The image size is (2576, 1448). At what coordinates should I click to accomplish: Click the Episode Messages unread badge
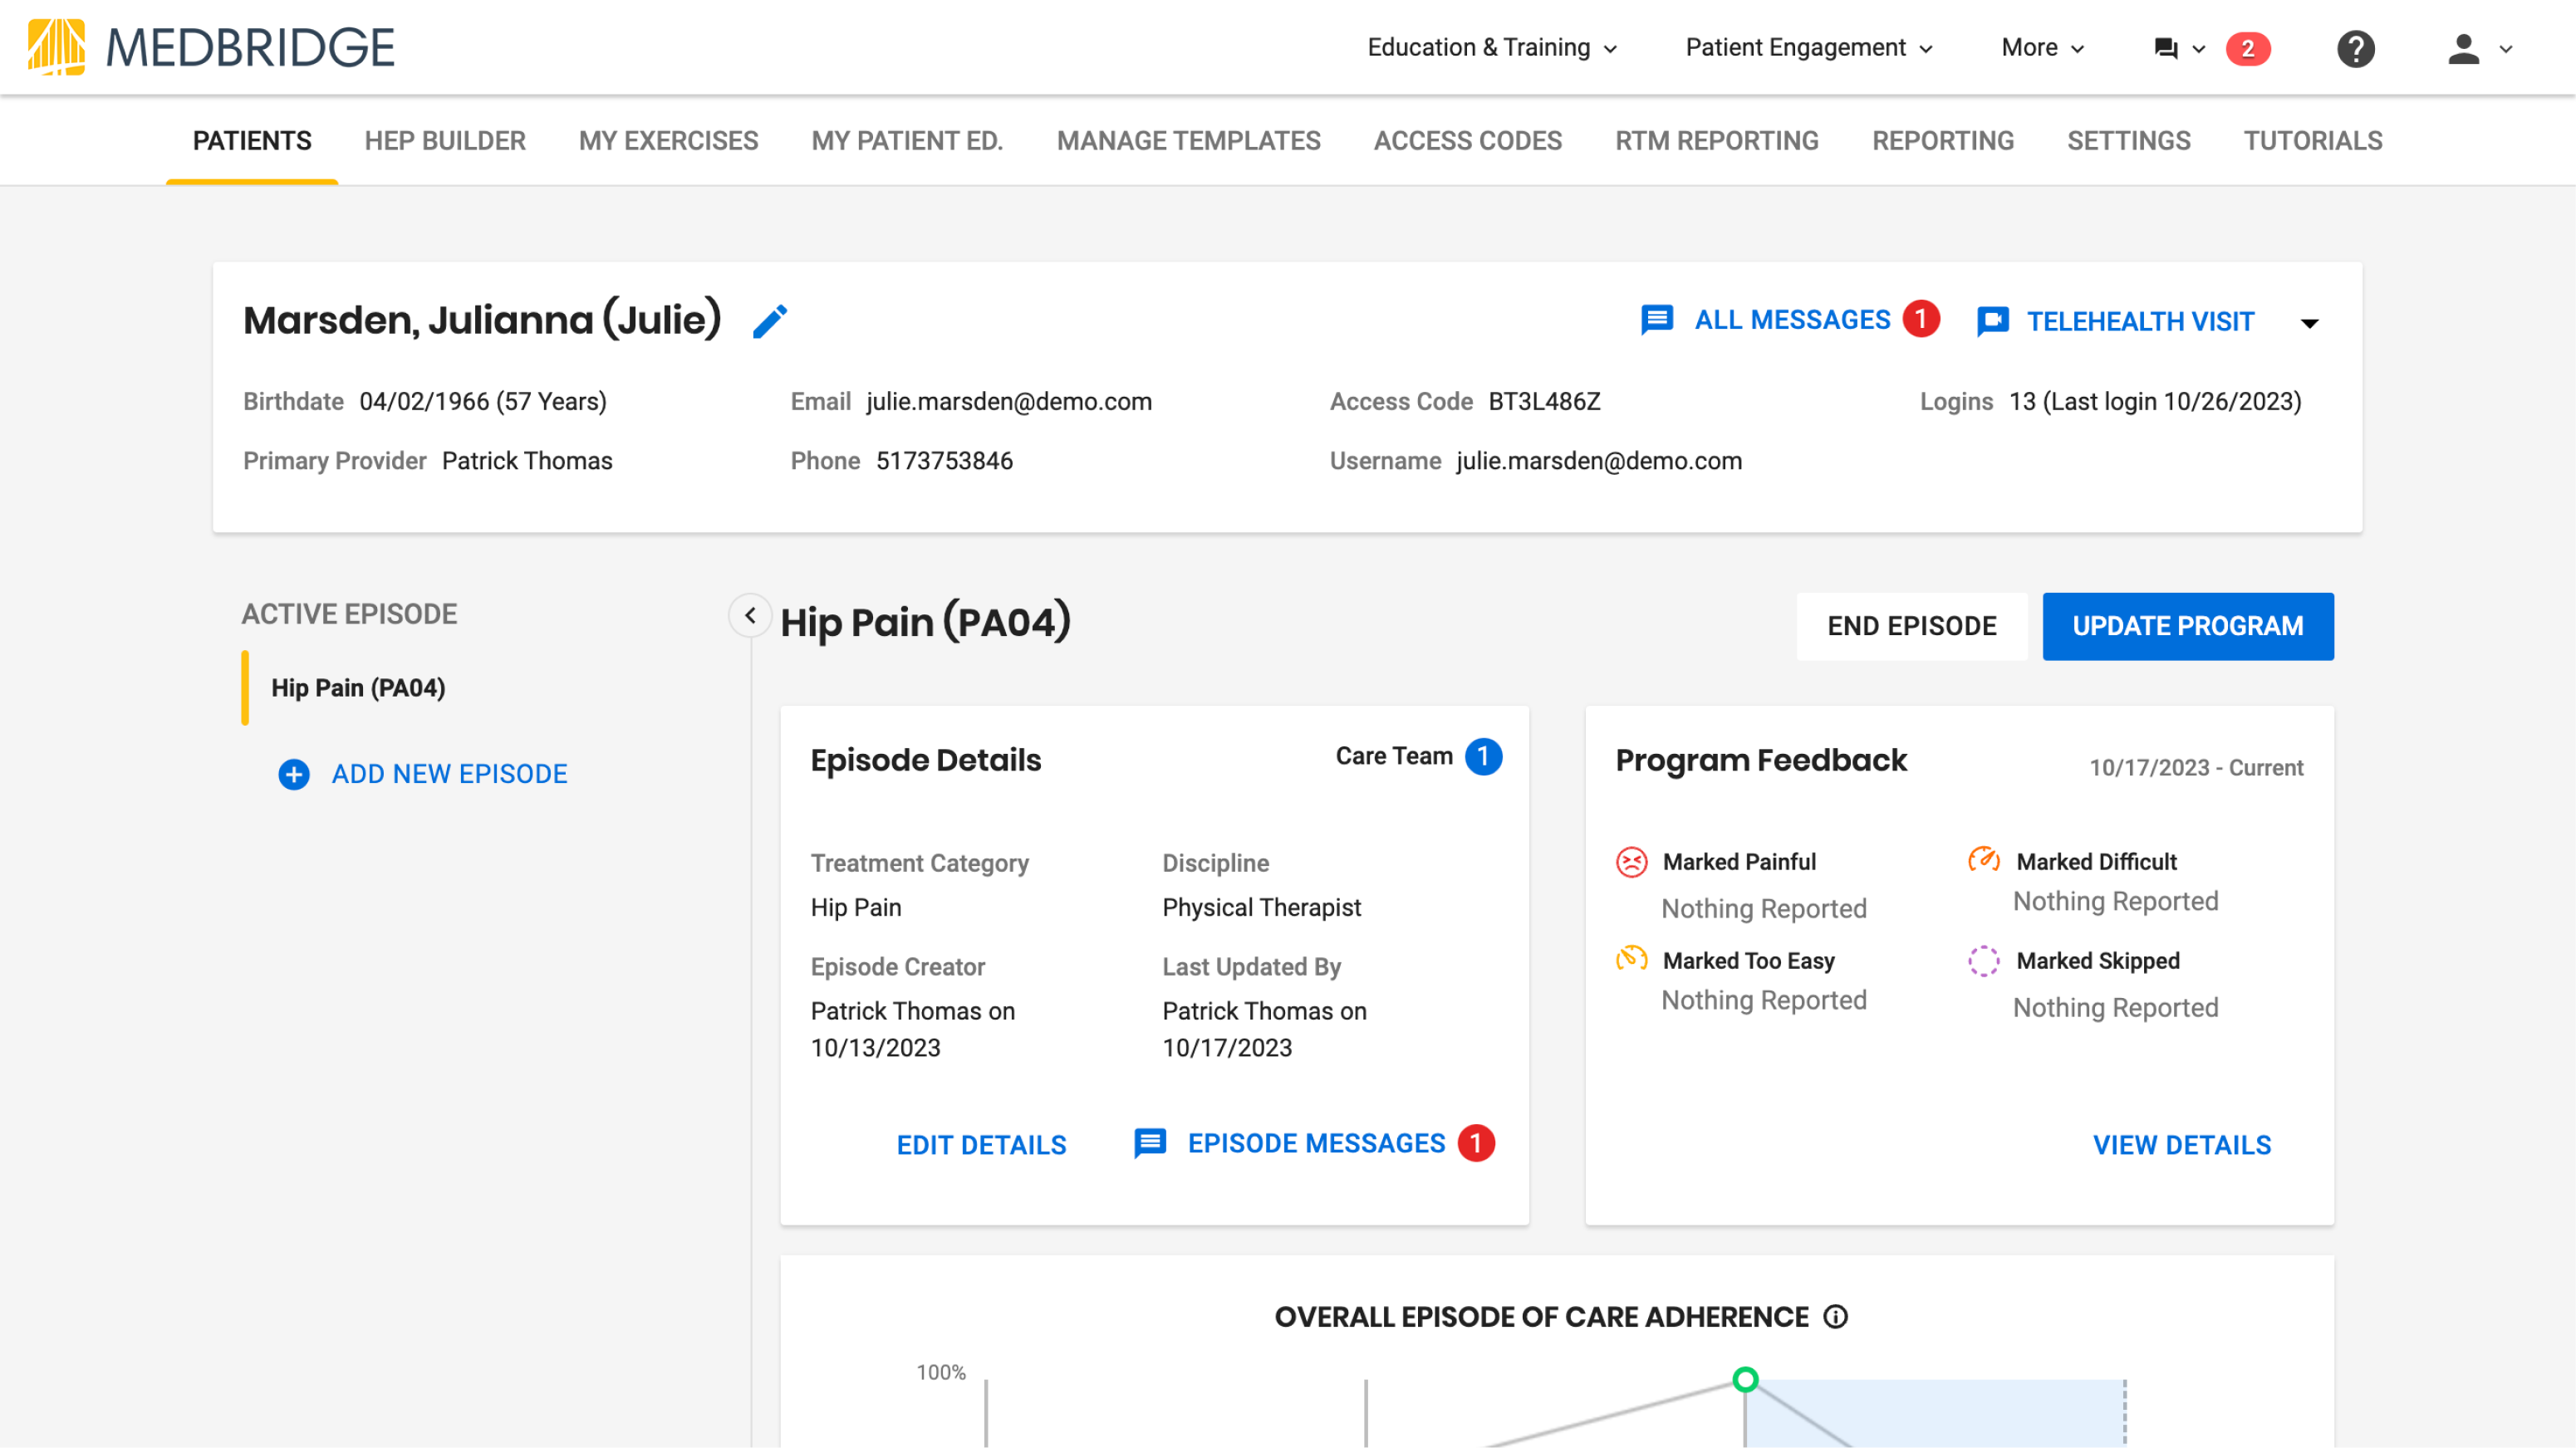coord(1476,1143)
